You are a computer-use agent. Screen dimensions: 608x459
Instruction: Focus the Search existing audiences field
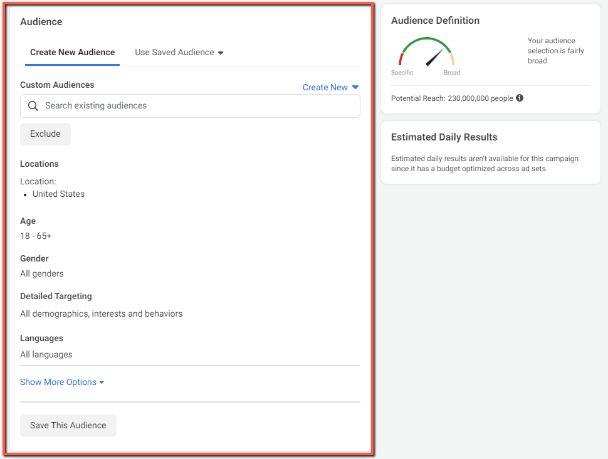pyautogui.click(x=190, y=106)
